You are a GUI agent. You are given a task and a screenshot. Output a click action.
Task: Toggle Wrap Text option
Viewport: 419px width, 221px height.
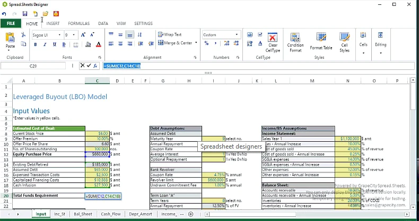pos(170,34)
